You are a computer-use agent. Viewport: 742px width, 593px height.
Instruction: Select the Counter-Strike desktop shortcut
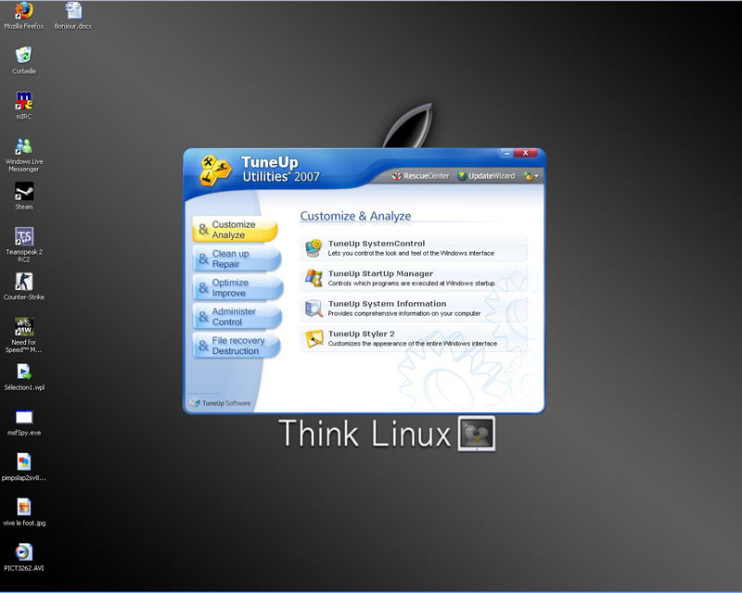pyautogui.click(x=24, y=286)
